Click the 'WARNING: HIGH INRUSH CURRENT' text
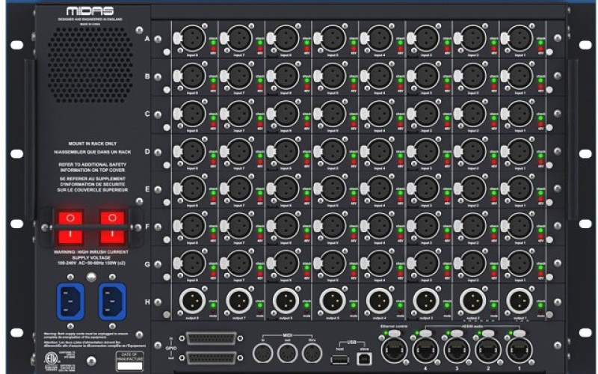 91,252
